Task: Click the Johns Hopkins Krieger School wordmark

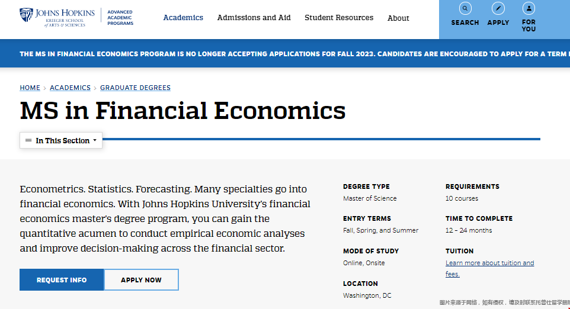Action: click(65, 17)
